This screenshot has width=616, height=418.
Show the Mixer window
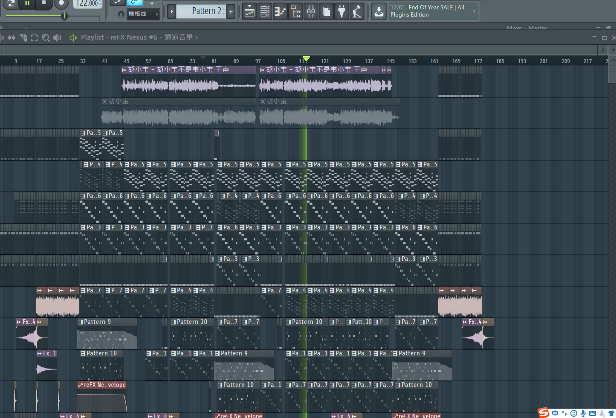click(x=311, y=11)
